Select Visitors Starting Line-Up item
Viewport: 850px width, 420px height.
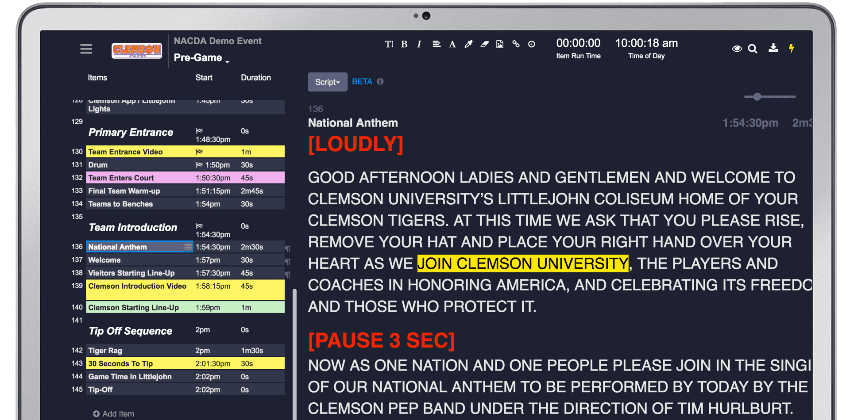coord(185,273)
